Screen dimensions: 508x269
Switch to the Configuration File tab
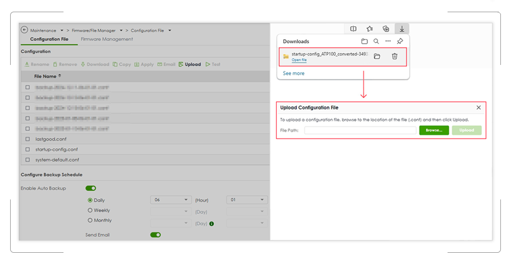(49, 39)
